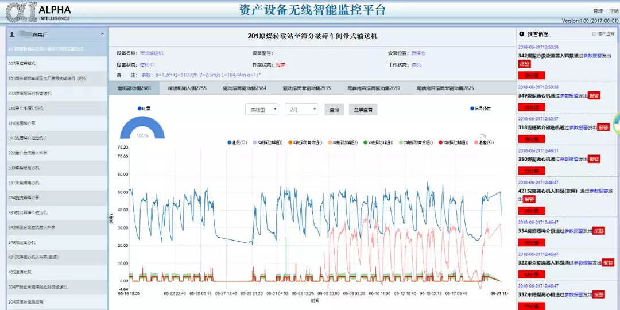Open the 曲线图 chart type dropdown

(261, 109)
